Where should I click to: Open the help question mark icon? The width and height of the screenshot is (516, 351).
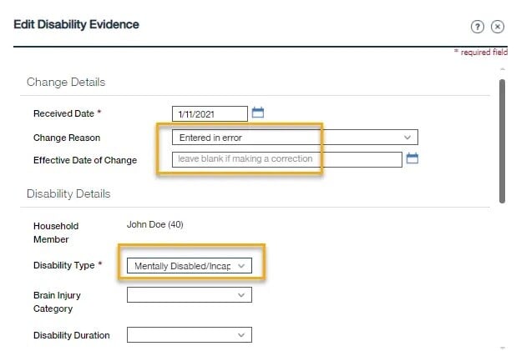point(477,27)
